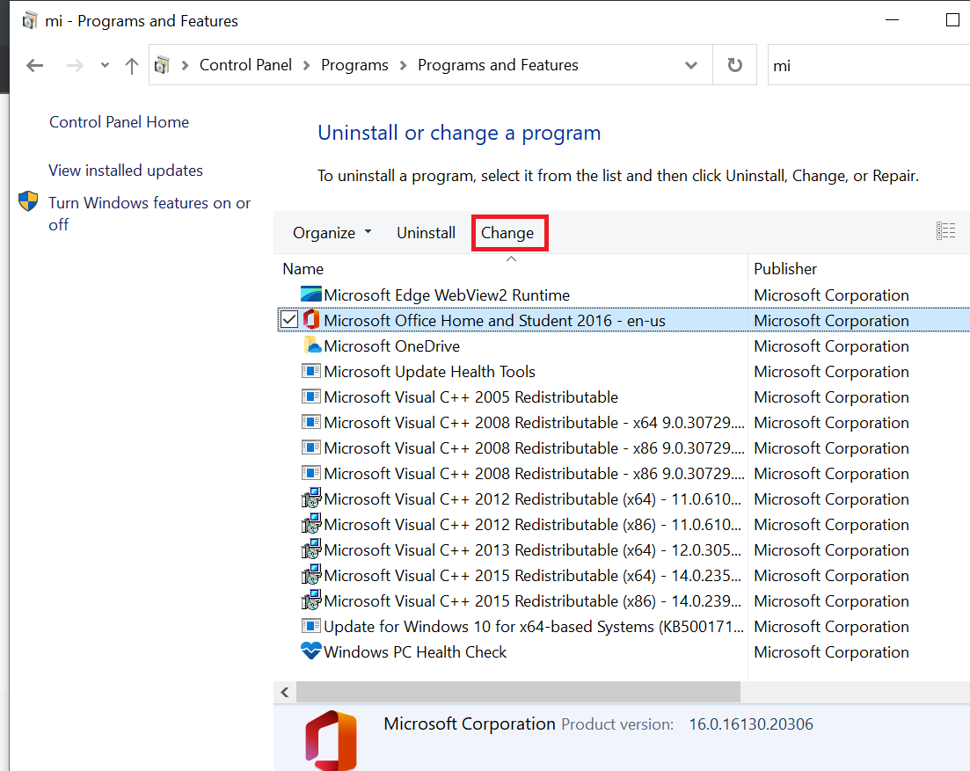Click the horizontal scrollbar thumb
The height and width of the screenshot is (771, 970).
[518, 691]
